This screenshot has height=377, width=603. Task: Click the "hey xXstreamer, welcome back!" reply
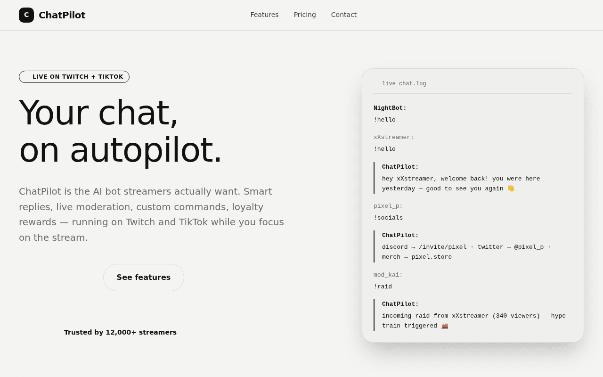pos(461,184)
